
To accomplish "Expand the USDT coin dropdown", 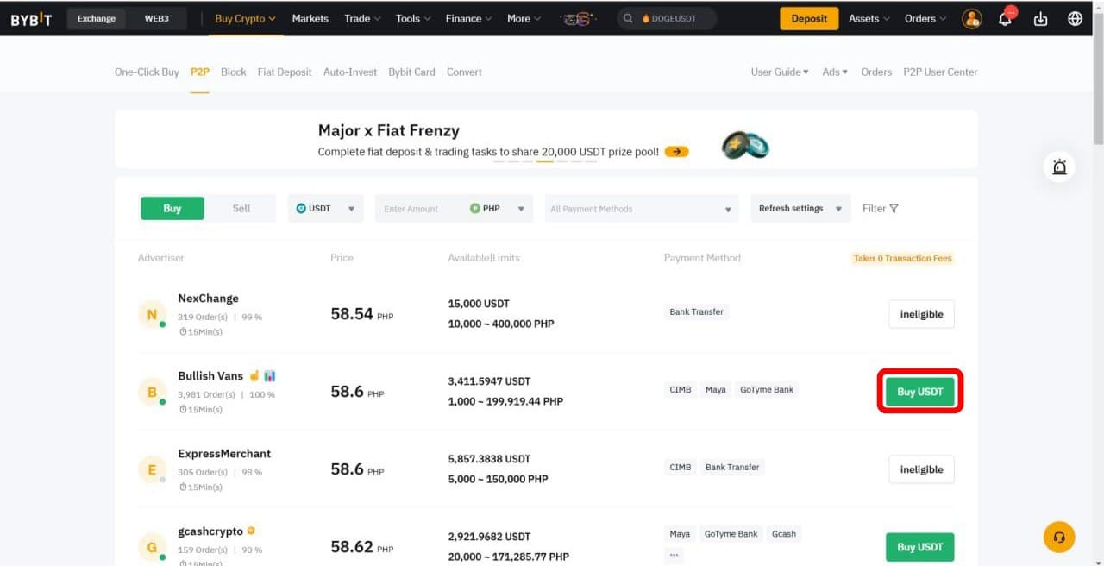I will click(325, 209).
